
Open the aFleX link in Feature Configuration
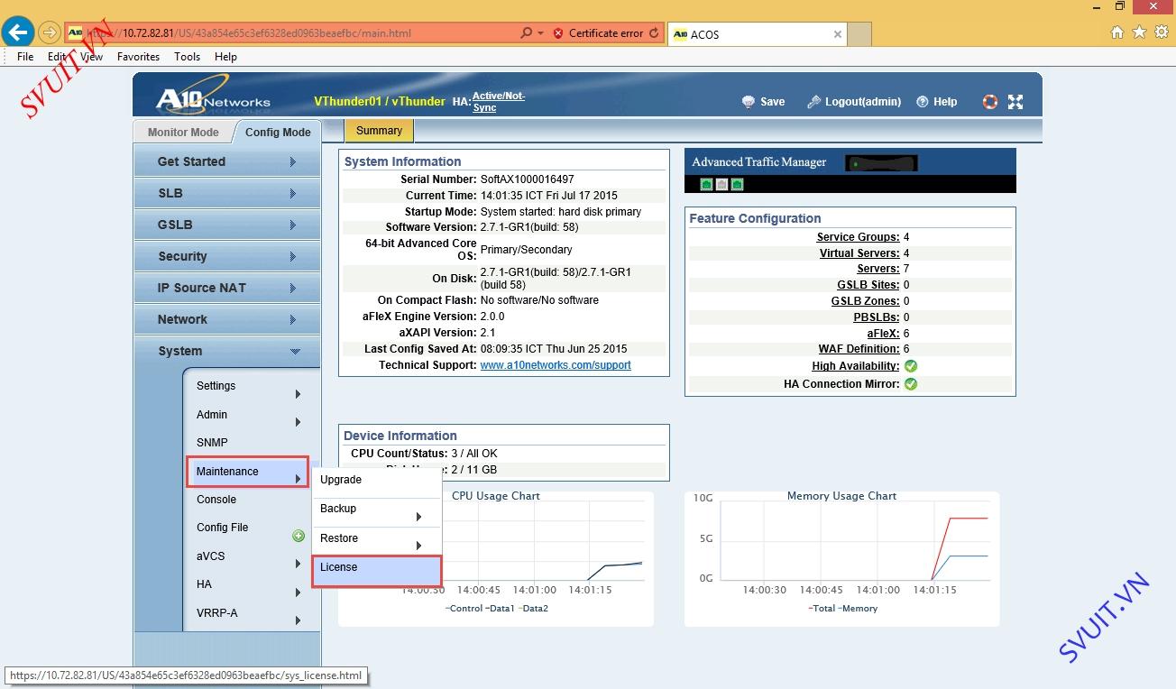883,334
